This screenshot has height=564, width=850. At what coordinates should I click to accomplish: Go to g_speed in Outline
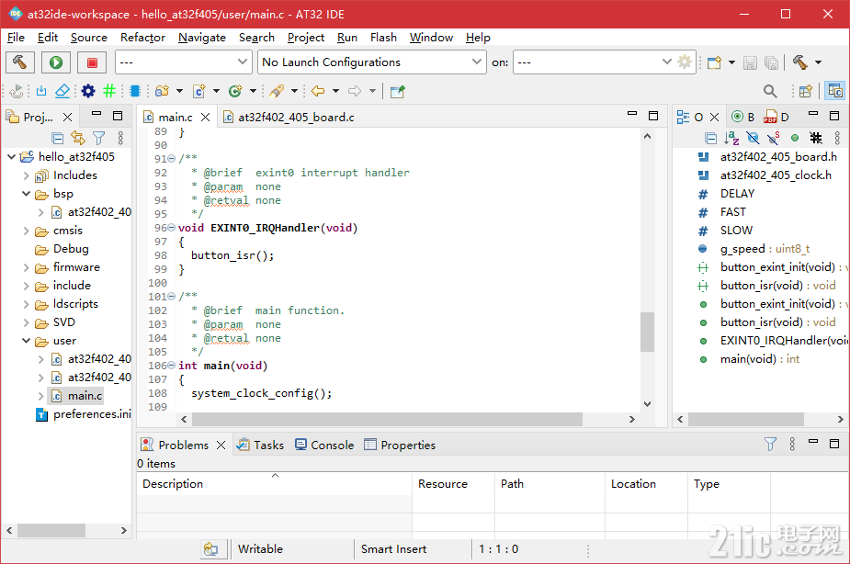(x=742, y=249)
